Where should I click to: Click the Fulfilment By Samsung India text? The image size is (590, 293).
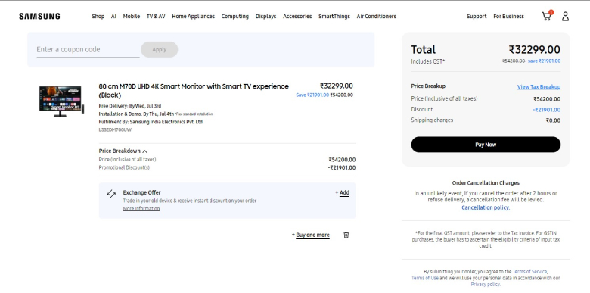tap(151, 122)
